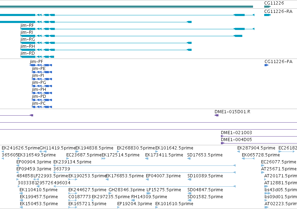The height and width of the screenshot is (209, 297).
Task: Click the jim-RF transcript label
Action: pyautogui.click(x=27, y=25)
